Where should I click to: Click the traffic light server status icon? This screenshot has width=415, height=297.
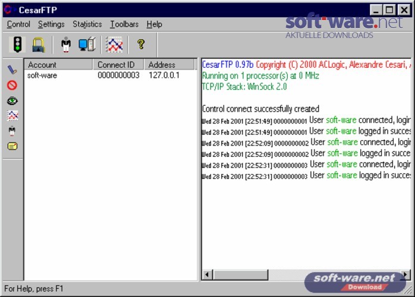(17, 44)
